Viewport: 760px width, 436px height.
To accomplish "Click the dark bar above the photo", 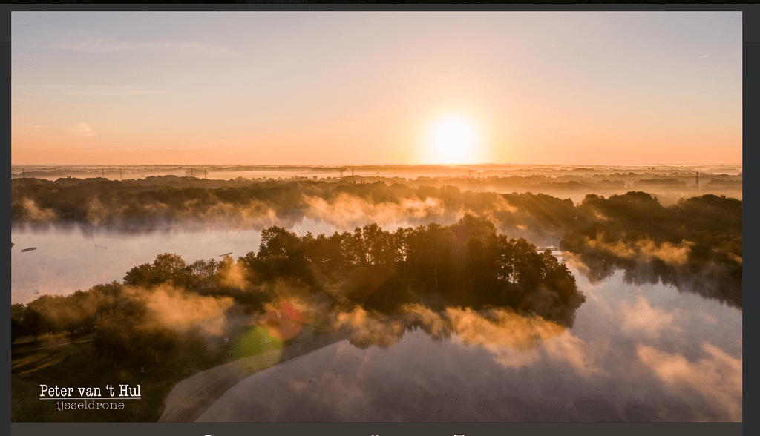I will click(x=380, y=7).
